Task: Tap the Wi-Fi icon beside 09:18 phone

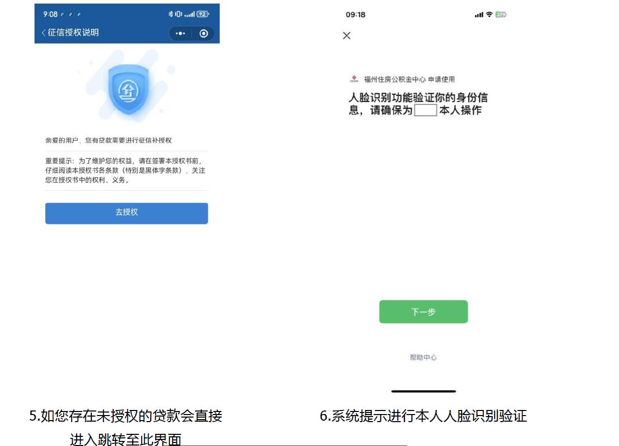Action: [489, 15]
